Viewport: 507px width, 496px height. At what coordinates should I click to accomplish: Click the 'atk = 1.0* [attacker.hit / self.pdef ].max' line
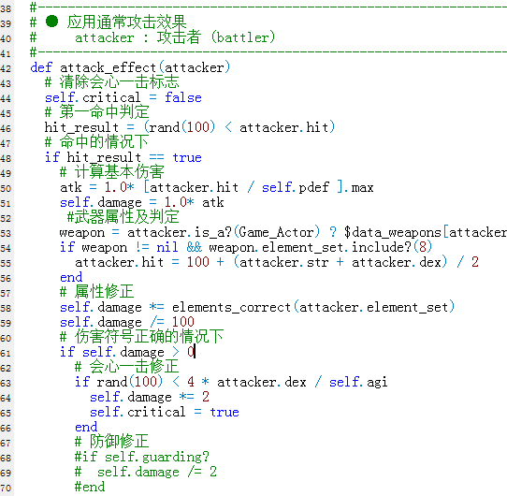tap(217, 187)
